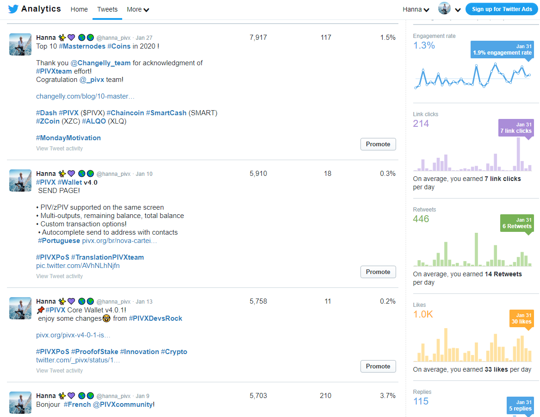Screen dimensions: 540x417
Task: Promote the PIVX Wallet v4.0 tweet
Action: coord(378,272)
